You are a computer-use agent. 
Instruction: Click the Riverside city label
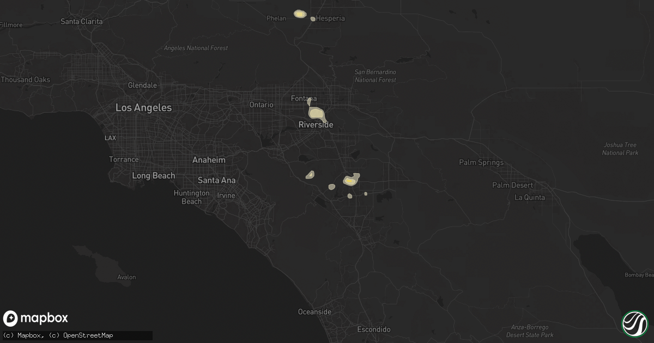[x=316, y=125]
